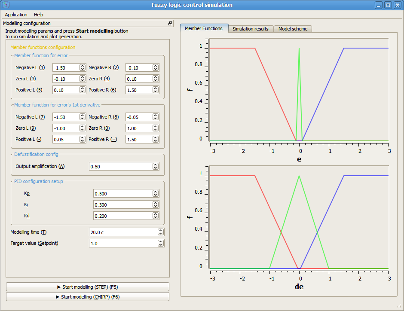This screenshot has height=311, width=404.
Task: Open the Model scheme tab
Action: coord(293,29)
